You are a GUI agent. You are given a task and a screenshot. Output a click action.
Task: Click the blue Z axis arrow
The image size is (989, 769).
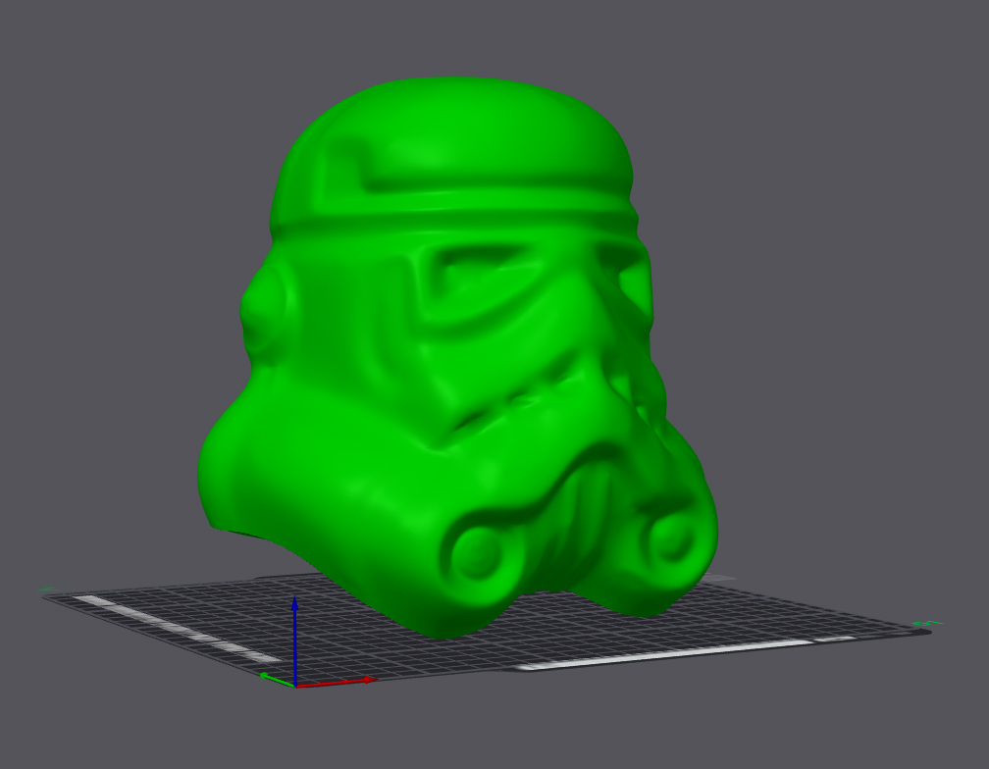point(294,640)
